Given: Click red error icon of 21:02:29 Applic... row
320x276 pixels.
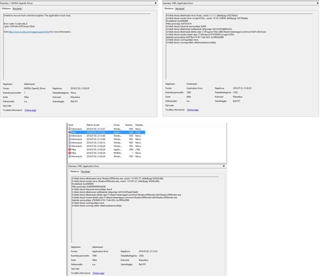Looking at the screenshot, I should [69, 149].
